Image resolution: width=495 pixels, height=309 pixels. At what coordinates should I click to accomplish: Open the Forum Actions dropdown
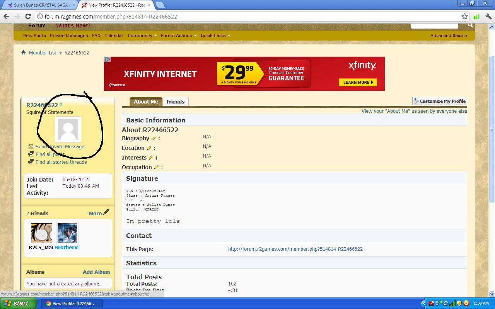(178, 36)
